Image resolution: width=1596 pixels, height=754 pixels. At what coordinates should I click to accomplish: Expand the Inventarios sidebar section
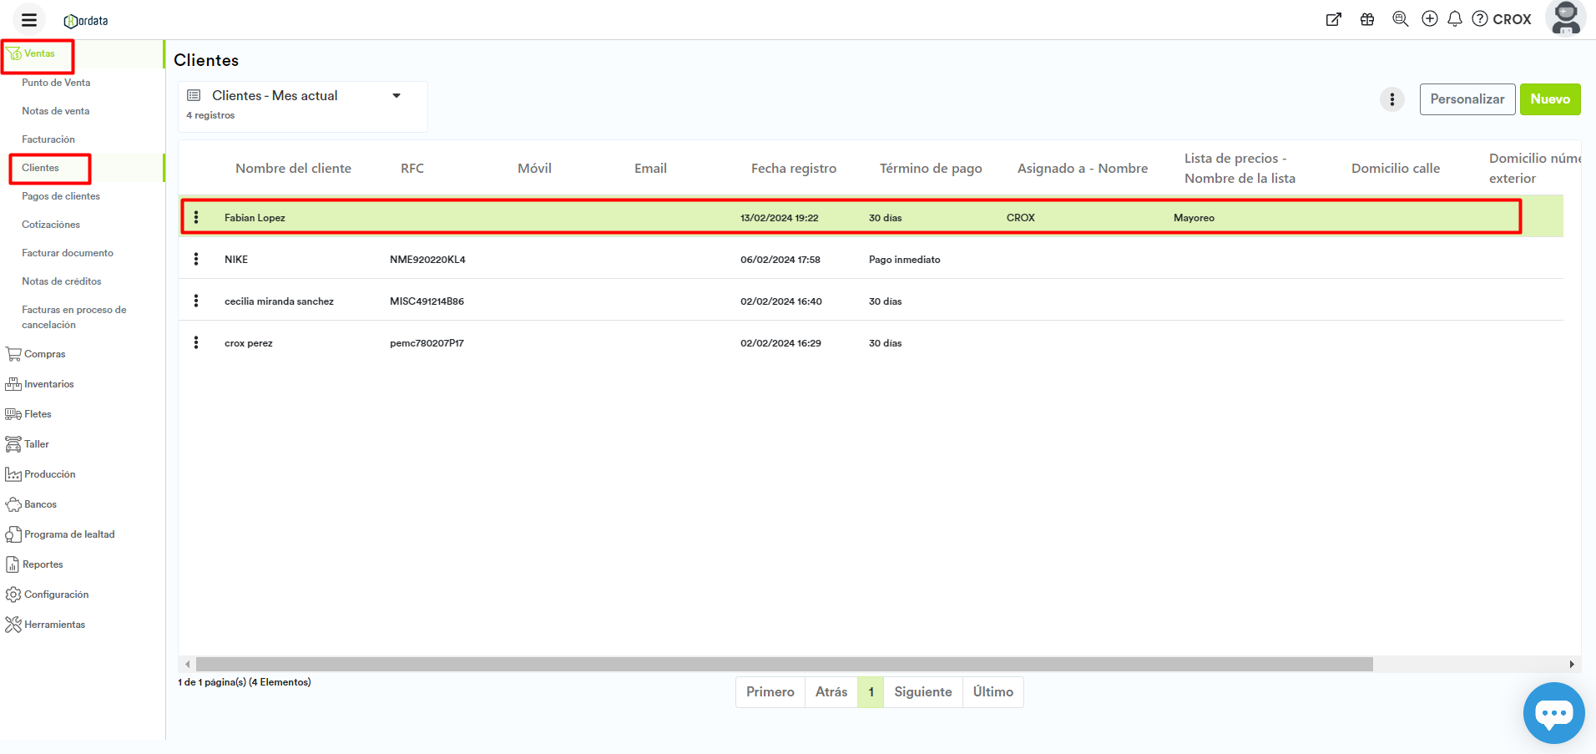tap(48, 384)
